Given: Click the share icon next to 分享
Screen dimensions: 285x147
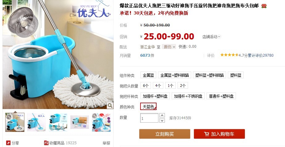Looking at the screenshot, I should point(8,143).
